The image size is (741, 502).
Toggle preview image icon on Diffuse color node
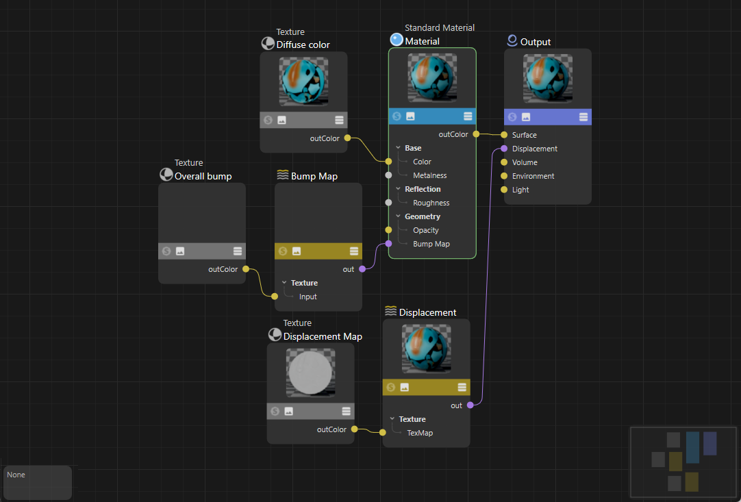(x=281, y=120)
